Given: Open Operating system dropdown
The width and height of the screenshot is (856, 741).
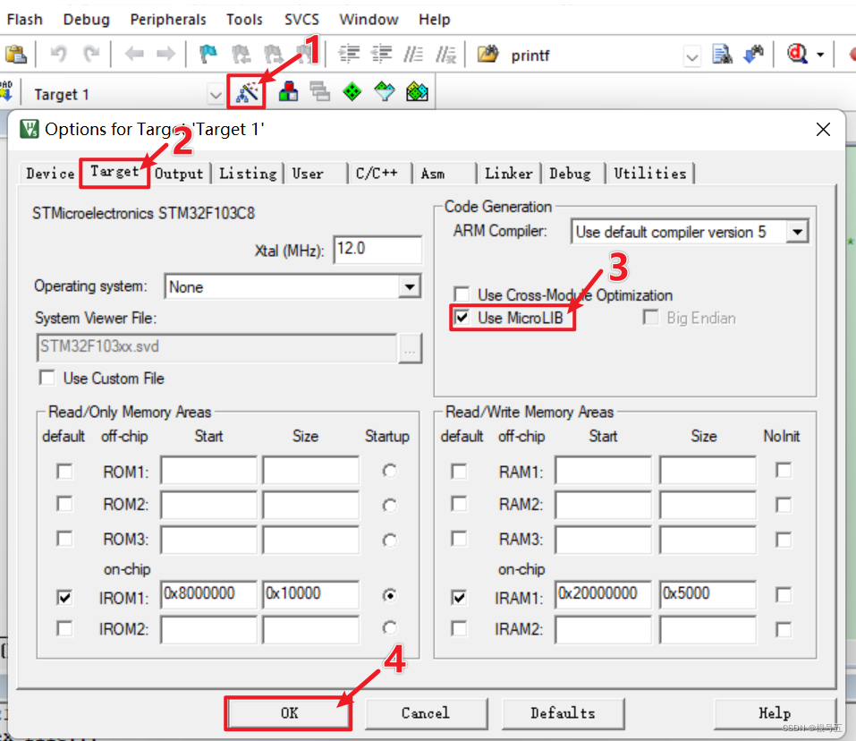Looking at the screenshot, I should coord(410,286).
